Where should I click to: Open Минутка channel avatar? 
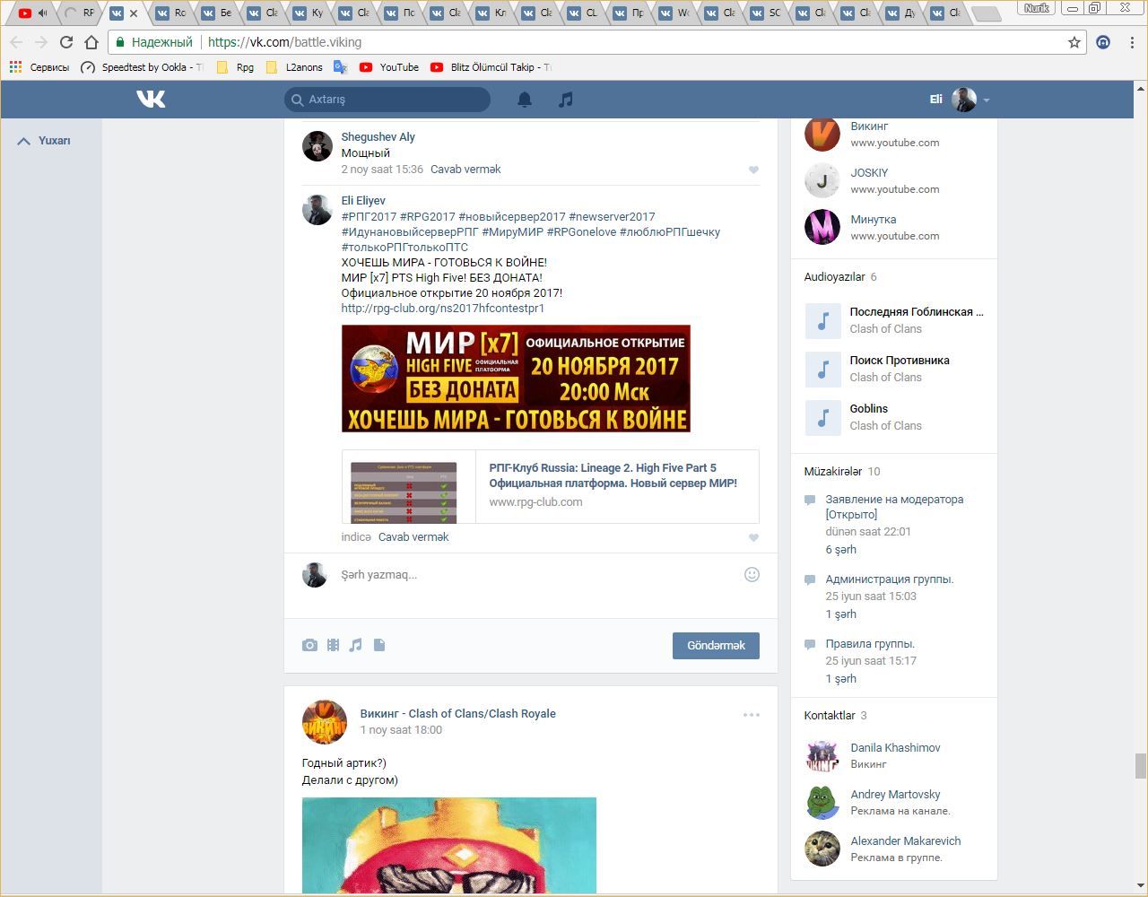pyautogui.click(x=822, y=228)
